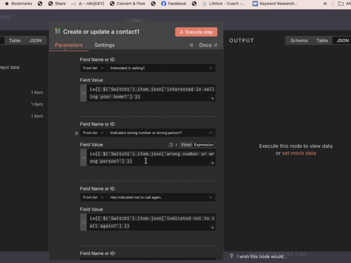Select Table view in OUTPUT panel
351x263 pixels.
[322, 40]
